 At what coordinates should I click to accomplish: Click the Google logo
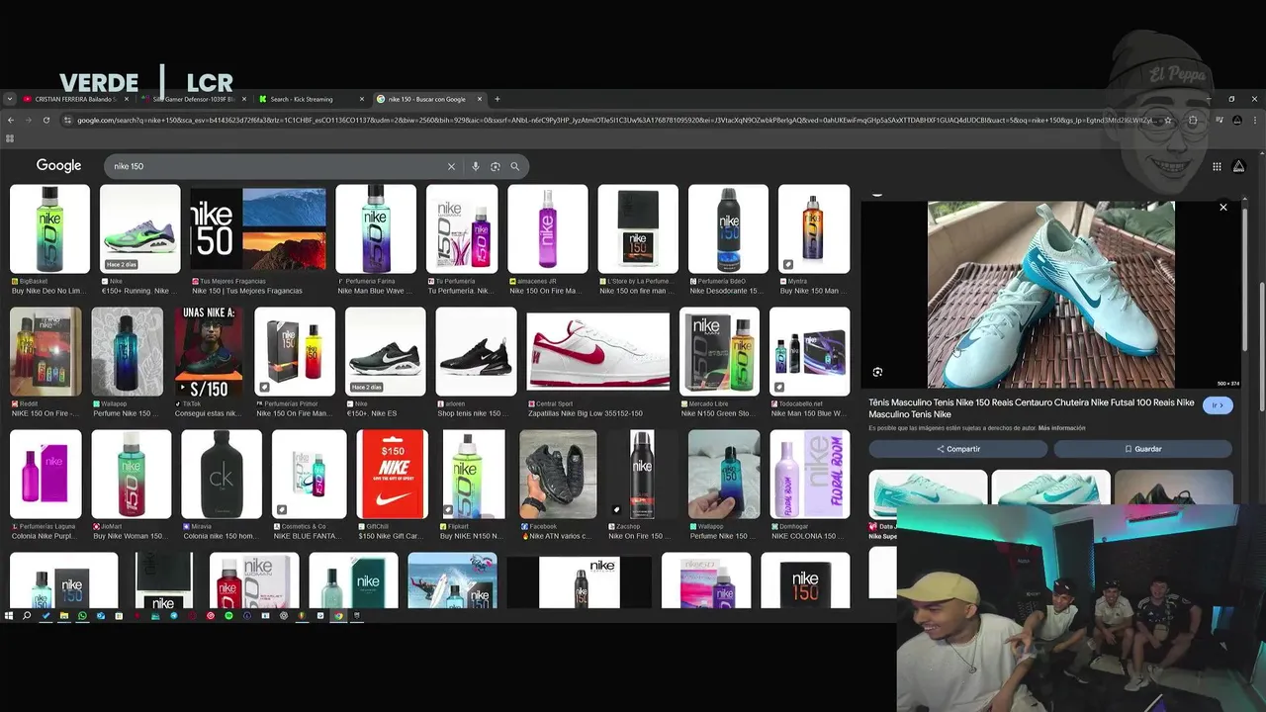coord(58,166)
